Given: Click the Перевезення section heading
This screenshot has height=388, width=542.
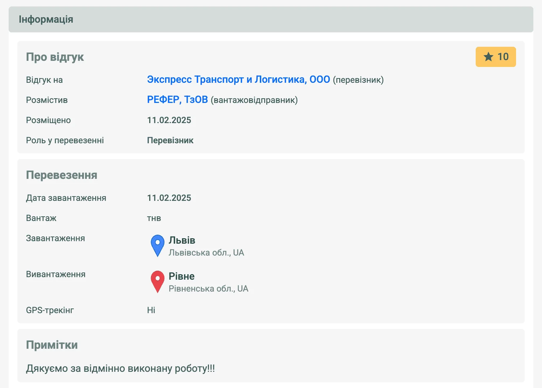Looking at the screenshot, I should (x=62, y=175).
